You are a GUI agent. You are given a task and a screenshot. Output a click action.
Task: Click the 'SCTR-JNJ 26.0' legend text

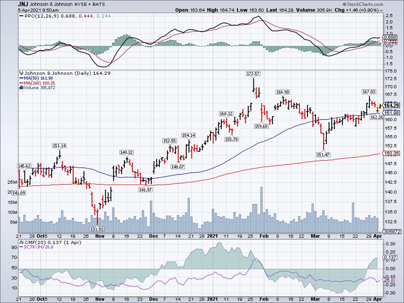pos(38,247)
